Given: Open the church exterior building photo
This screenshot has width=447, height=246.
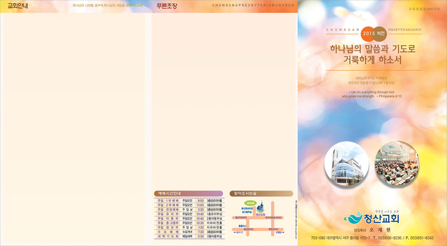Looking at the screenshot, I should (346, 164).
